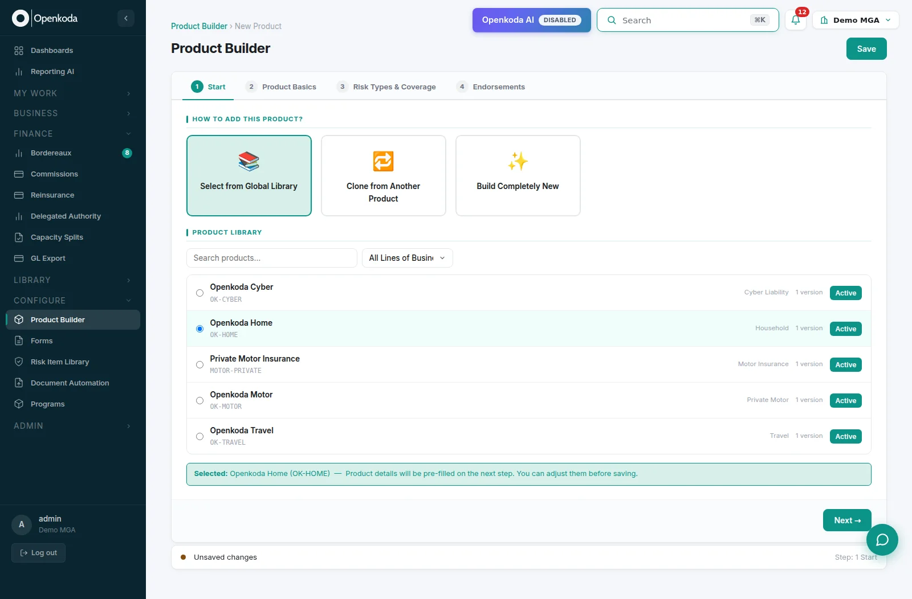Image resolution: width=912 pixels, height=599 pixels.
Task: Toggle the Openkoda AI disabled button
Action: [531, 20]
